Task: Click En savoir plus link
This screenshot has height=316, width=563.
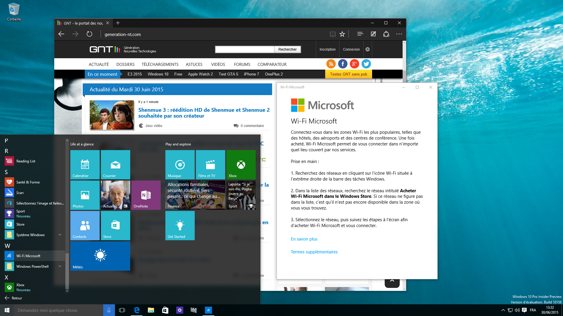Action: tap(304, 239)
